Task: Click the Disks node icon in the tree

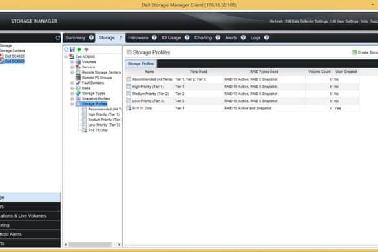Action: [x=78, y=88]
